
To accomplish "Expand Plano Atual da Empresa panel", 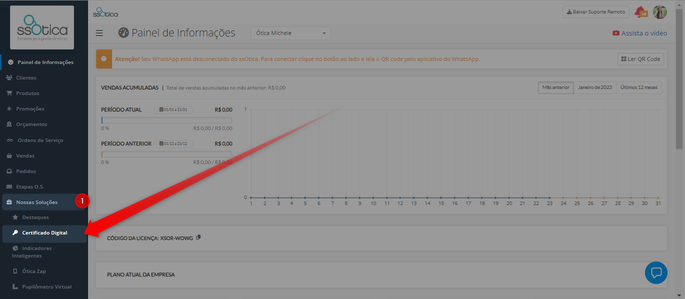I will click(381, 274).
